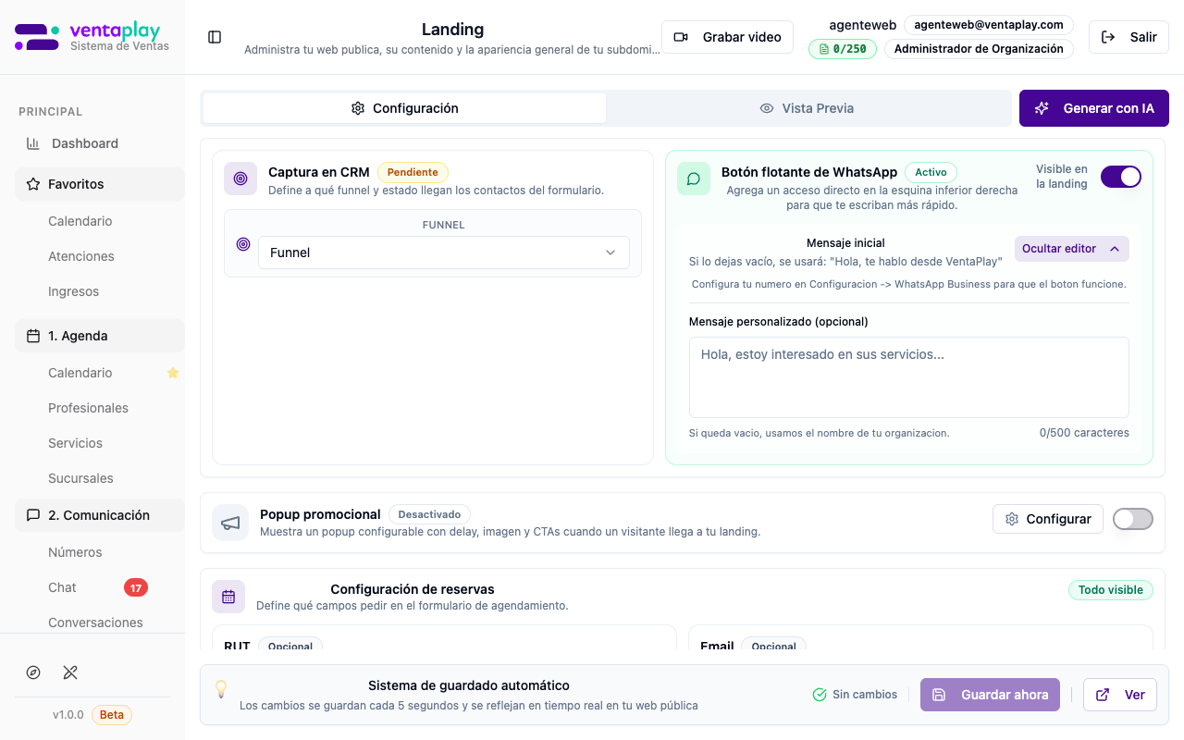Collapse the sidebar with the panel icon
Image resolution: width=1184 pixels, height=740 pixels.
215,37
